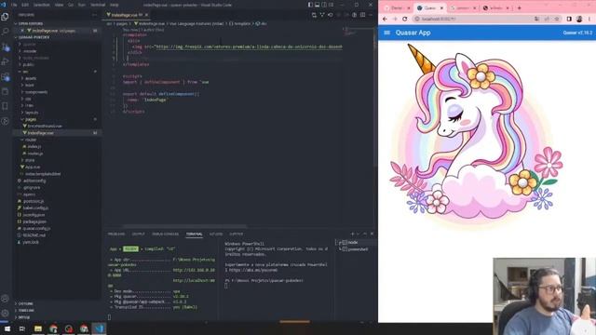Select IndexPage.vue in the pages folder
The image size is (596, 335).
point(39,133)
